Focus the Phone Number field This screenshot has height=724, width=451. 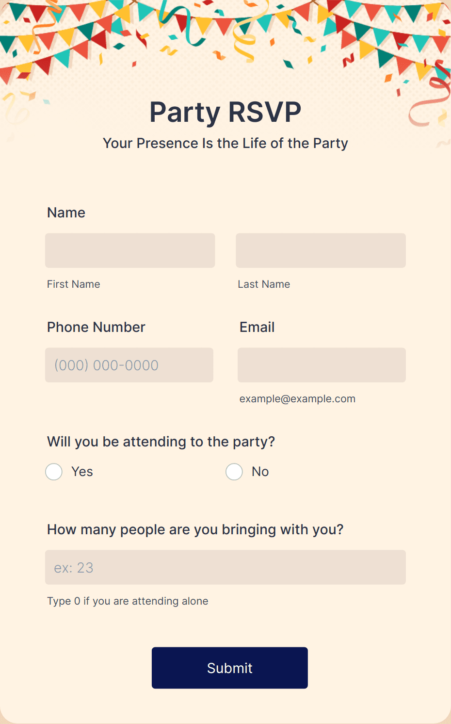[129, 365]
